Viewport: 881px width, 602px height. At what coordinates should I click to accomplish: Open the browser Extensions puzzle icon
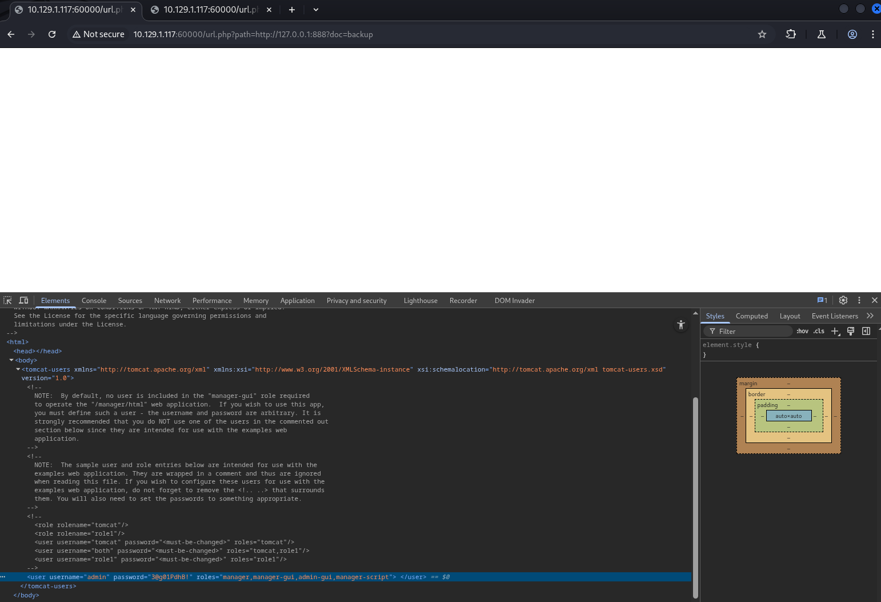(791, 34)
